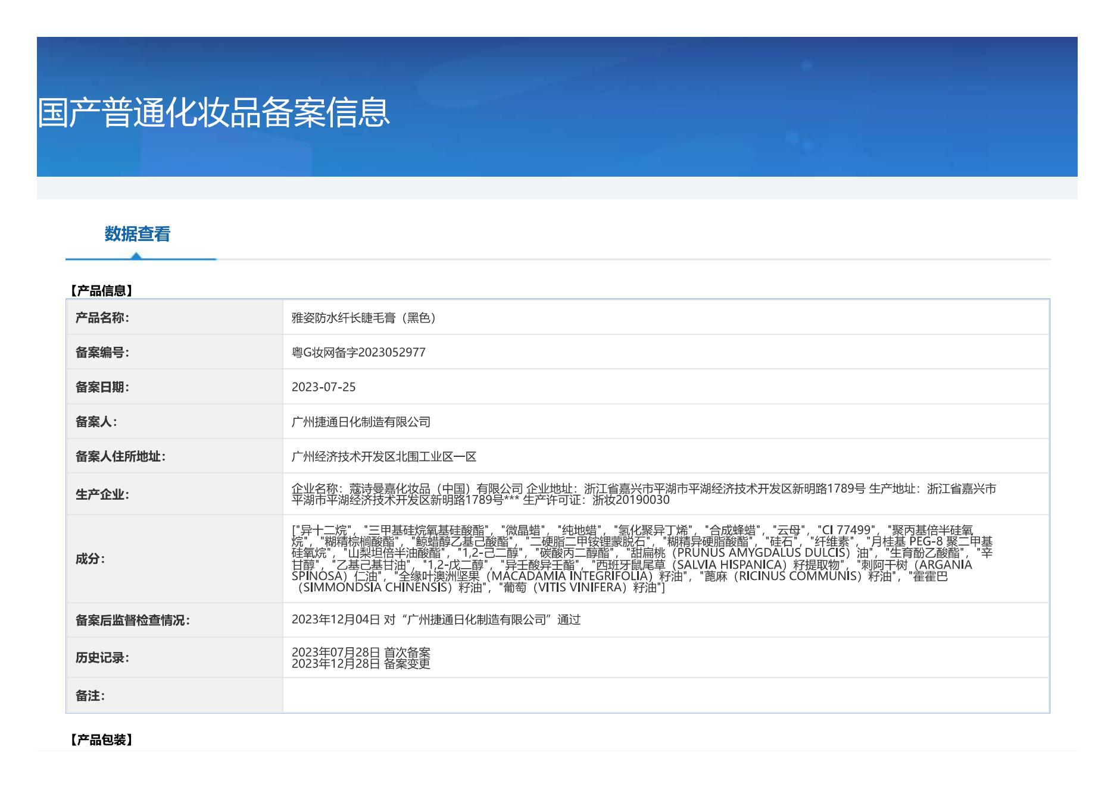Click the 2023年12月28日 备案变更 history entry
1114x787 pixels.
361,663
